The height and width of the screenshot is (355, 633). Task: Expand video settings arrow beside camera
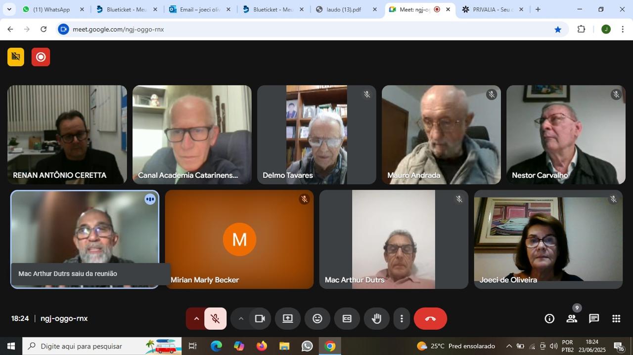pos(241,318)
